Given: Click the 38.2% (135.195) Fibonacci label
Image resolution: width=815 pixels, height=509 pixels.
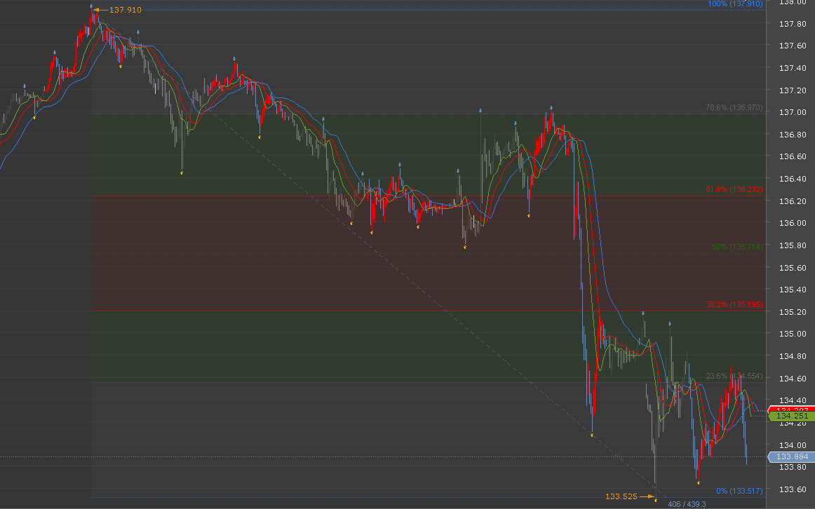Looking at the screenshot, I should (733, 305).
